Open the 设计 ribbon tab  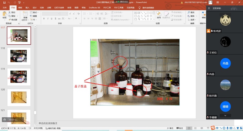34,8
